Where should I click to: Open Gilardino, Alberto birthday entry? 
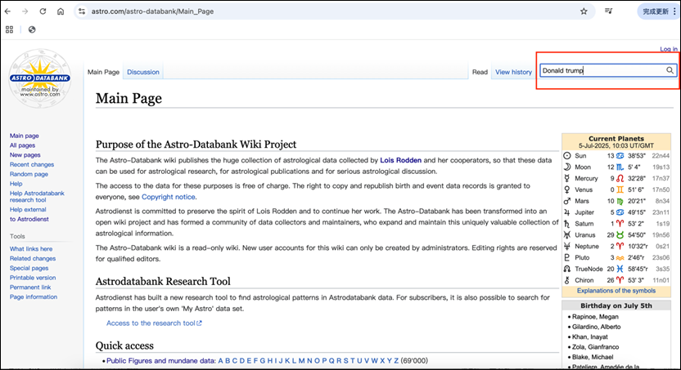[597, 327]
